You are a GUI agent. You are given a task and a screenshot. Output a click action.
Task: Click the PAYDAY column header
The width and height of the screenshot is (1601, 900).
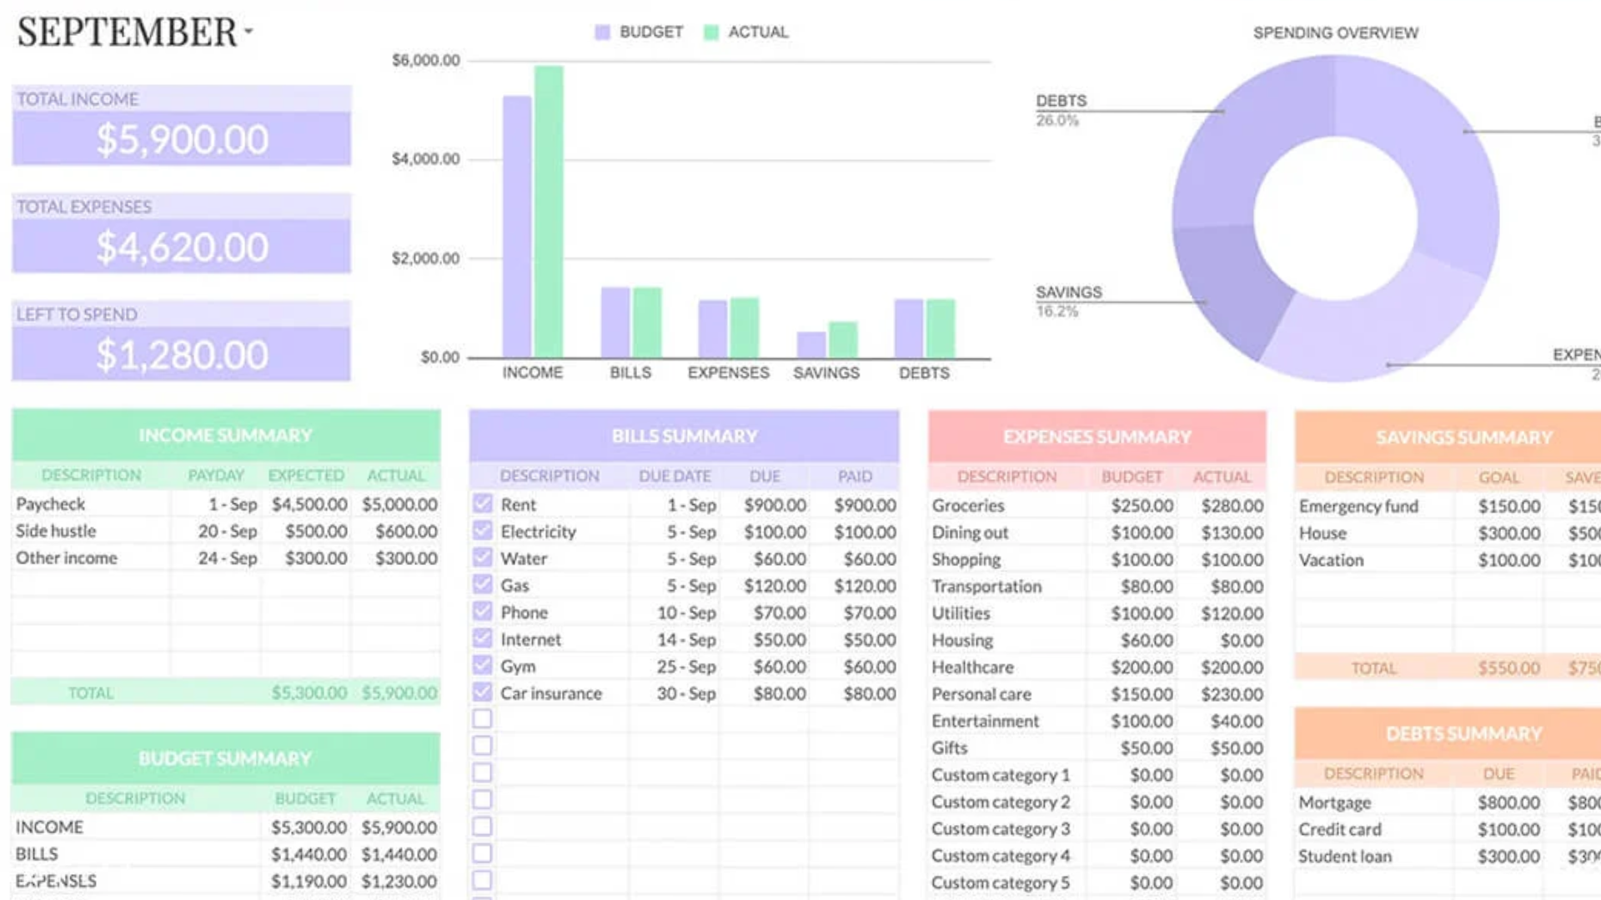[216, 475]
